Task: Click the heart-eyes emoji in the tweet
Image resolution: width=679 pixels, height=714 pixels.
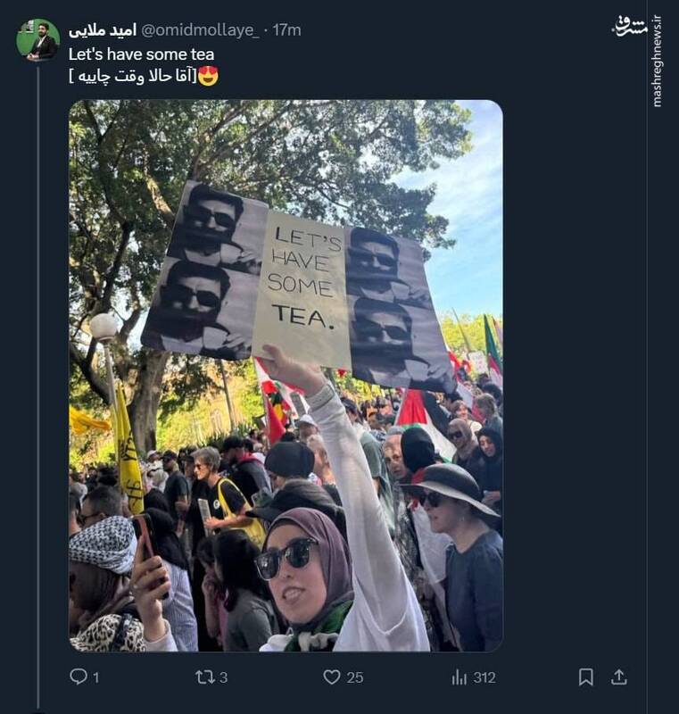Action: coord(208,77)
